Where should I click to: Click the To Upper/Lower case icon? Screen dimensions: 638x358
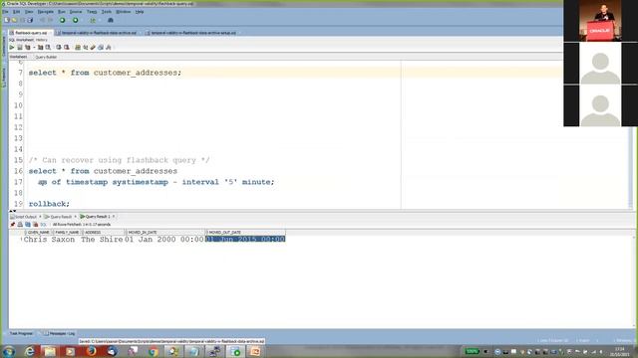point(86,48)
